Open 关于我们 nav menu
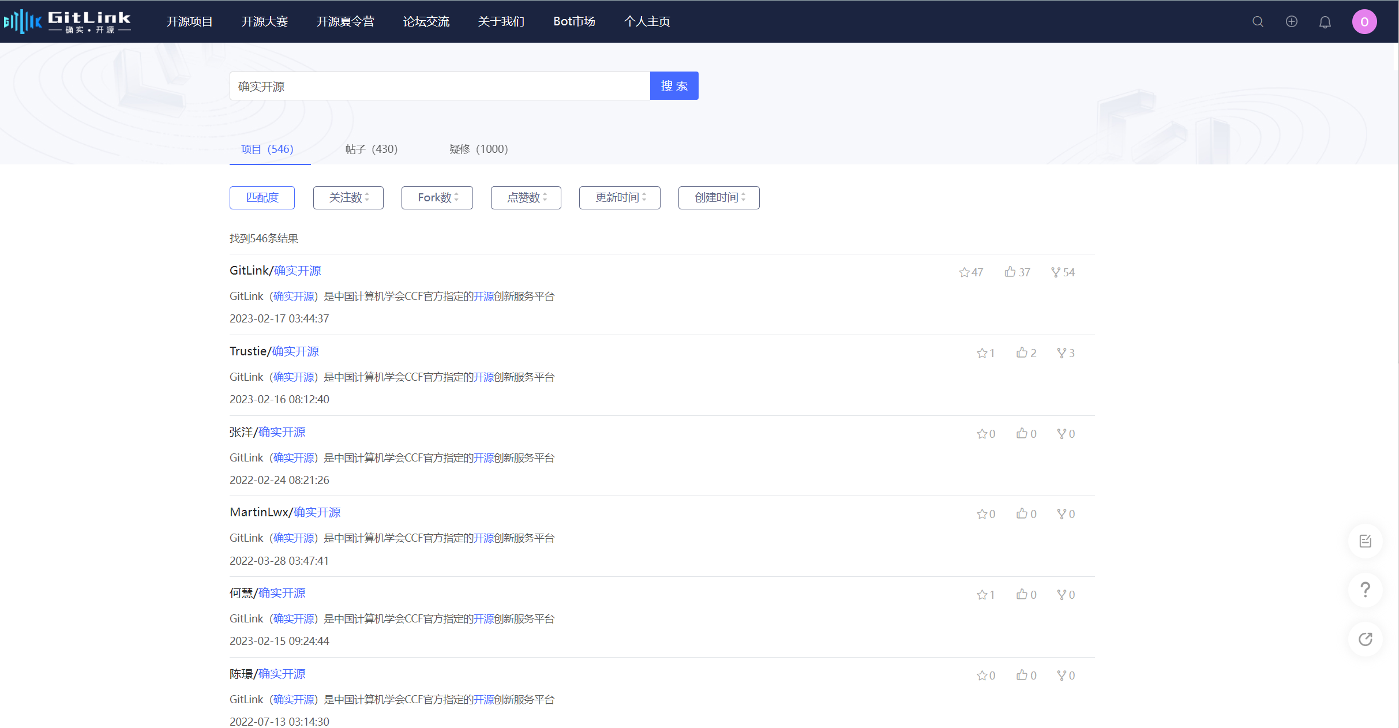Viewport: 1399px width, 728px height. 501,21
